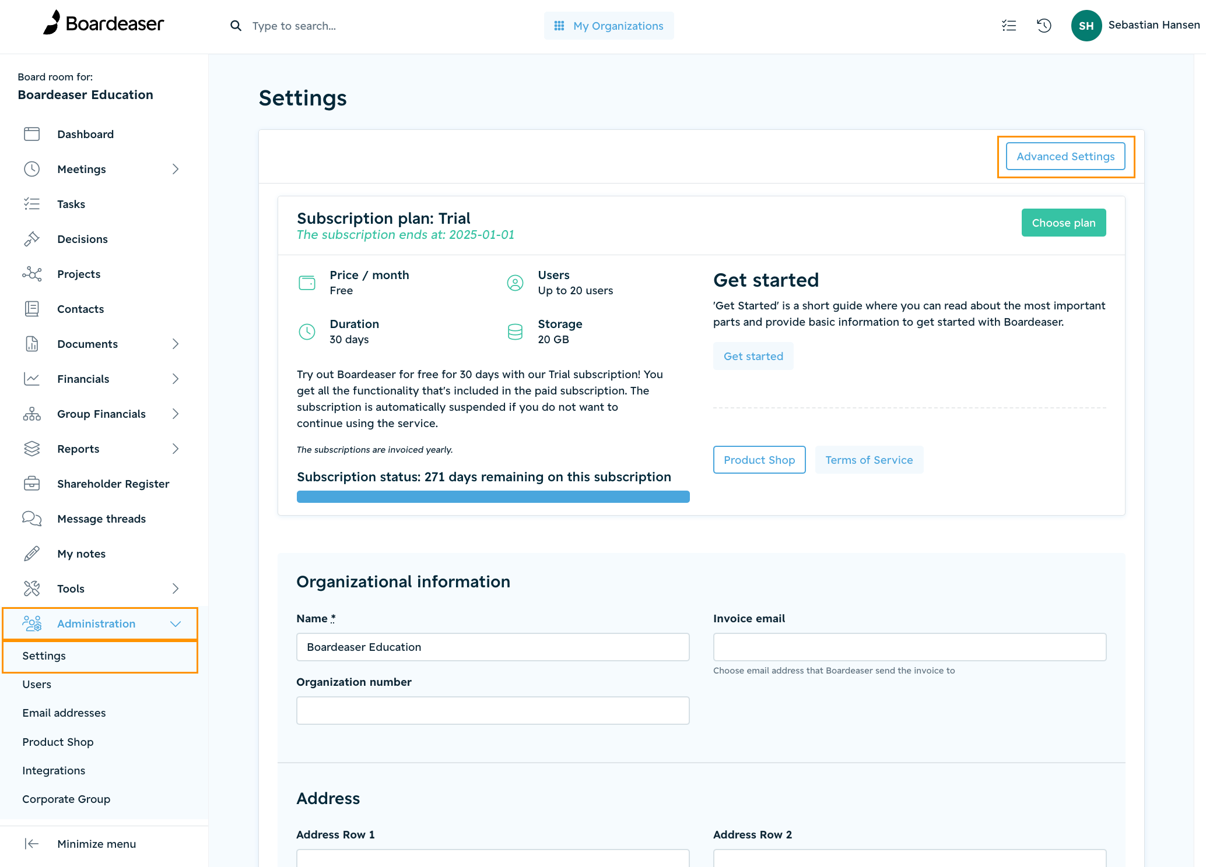Viewport: 1206px width, 867px height.
Task: Click the magnifier icon in the search bar
Action: pyautogui.click(x=236, y=26)
